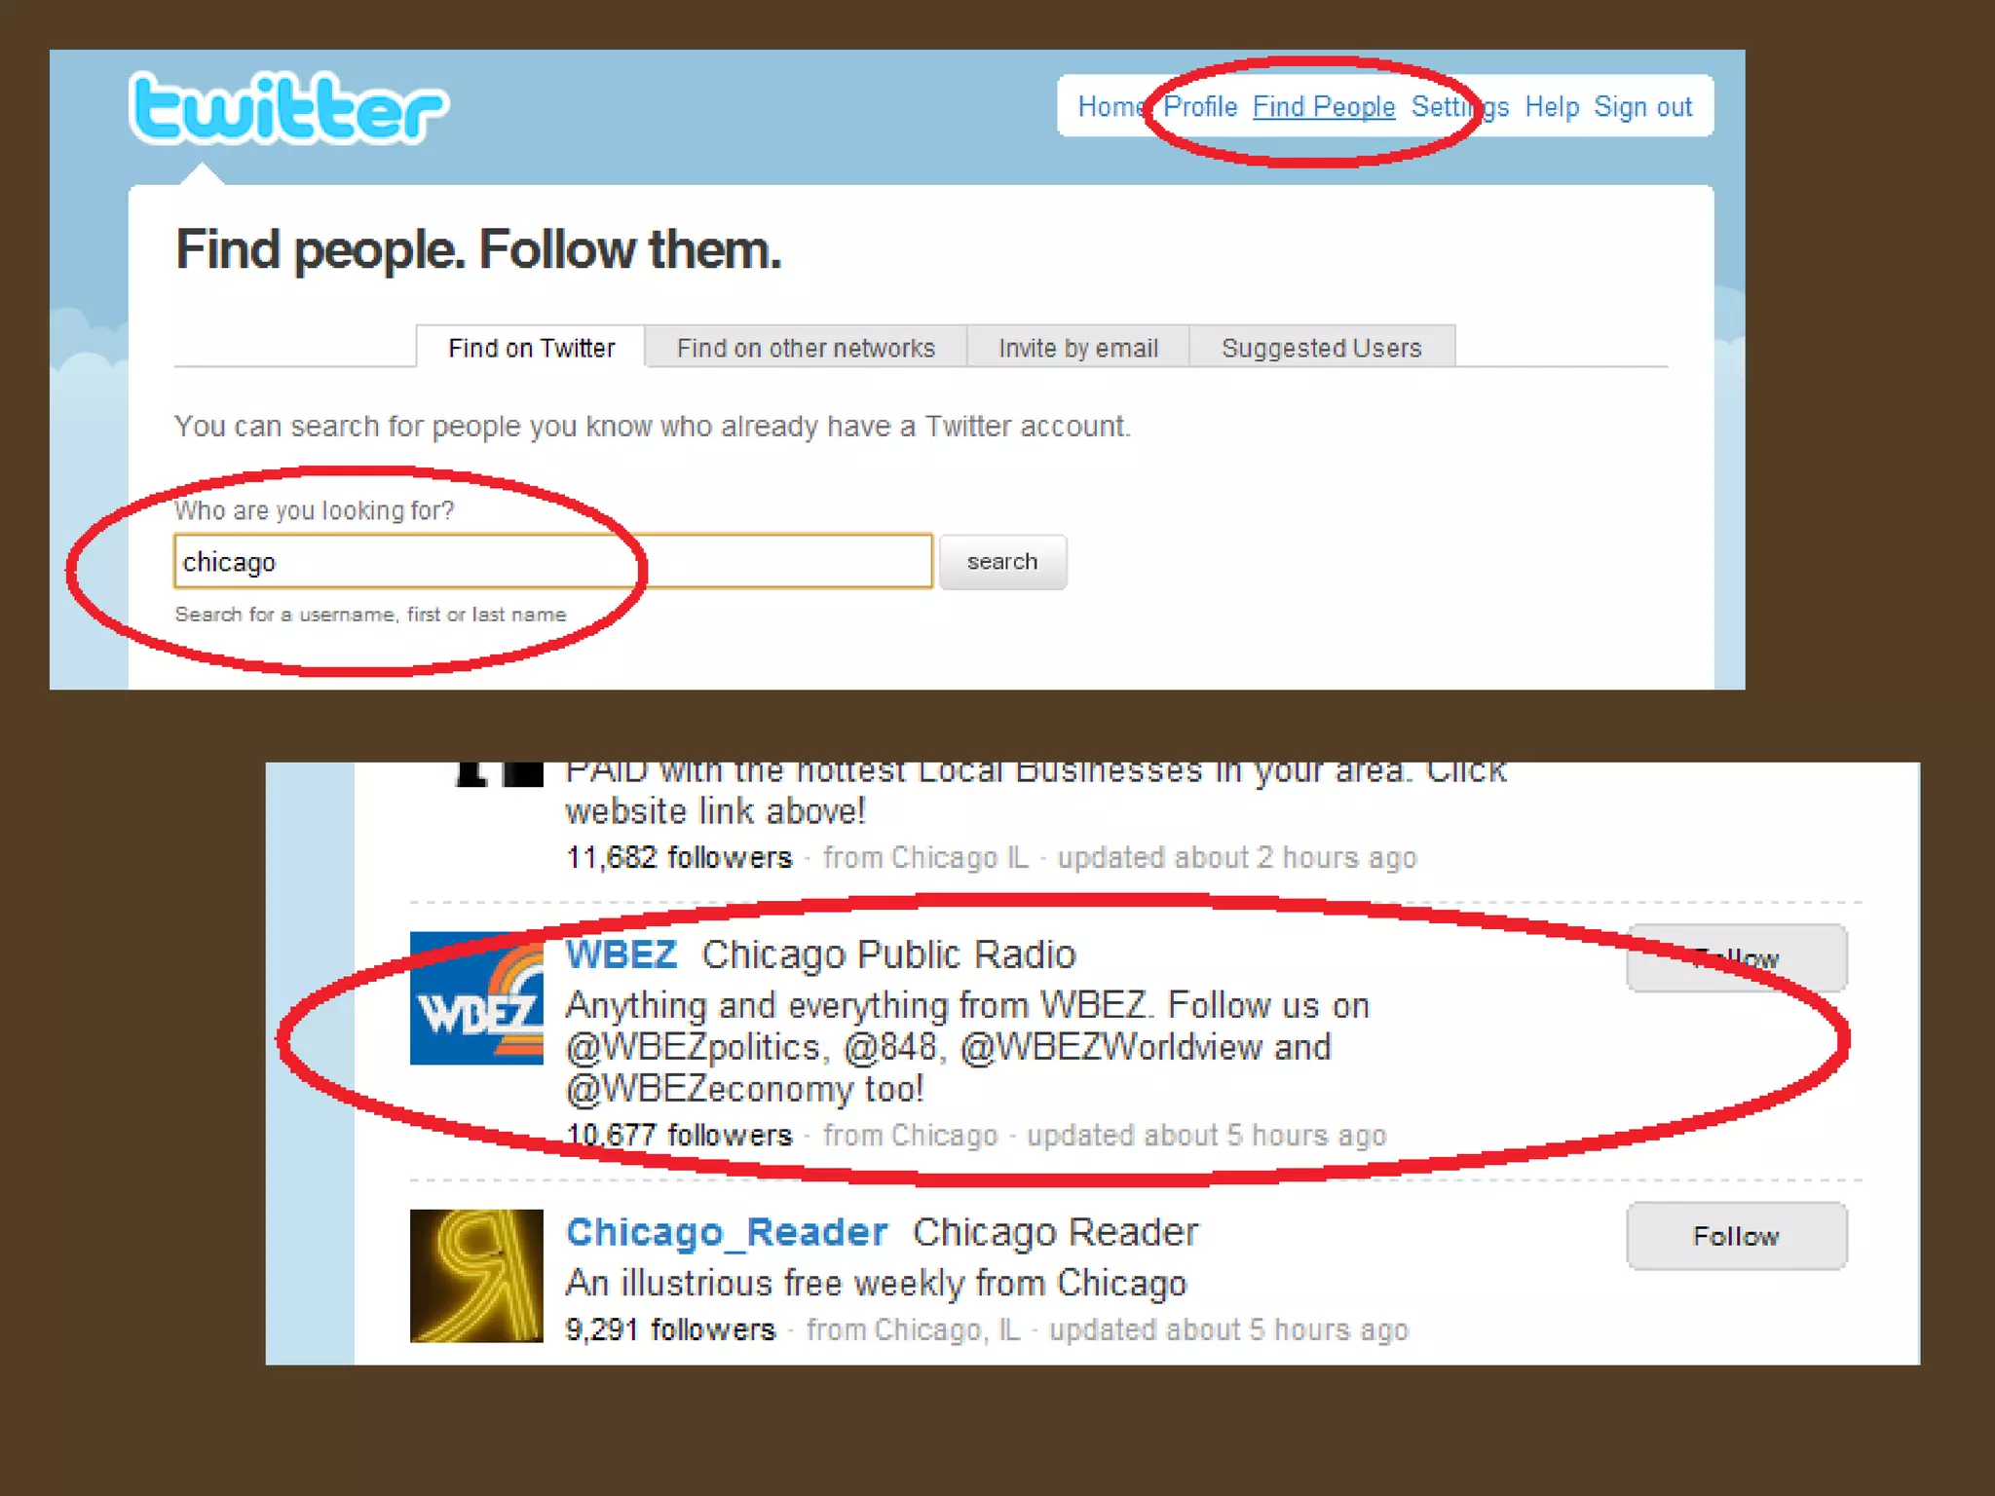Select Find People in top navigation
Image resolution: width=1995 pixels, height=1496 pixels.
click(1324, 106)
